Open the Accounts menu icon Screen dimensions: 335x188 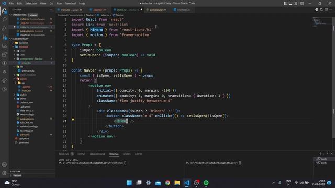click(4, 164)
